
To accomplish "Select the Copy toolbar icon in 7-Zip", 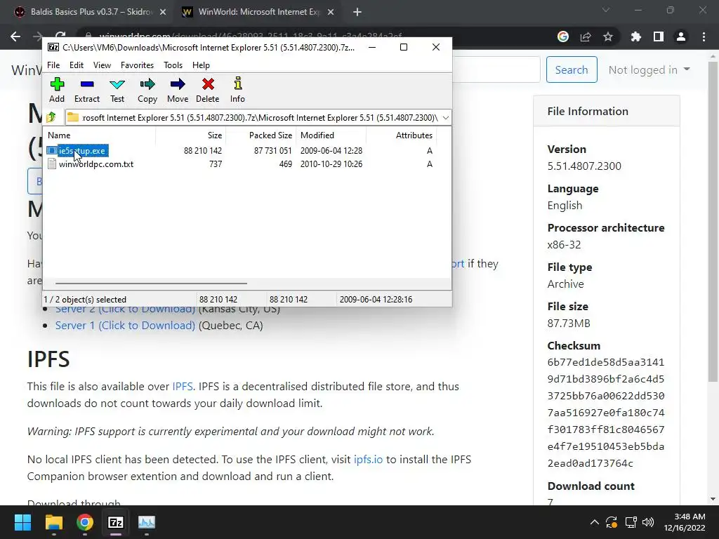I will (x=147, y=90).
